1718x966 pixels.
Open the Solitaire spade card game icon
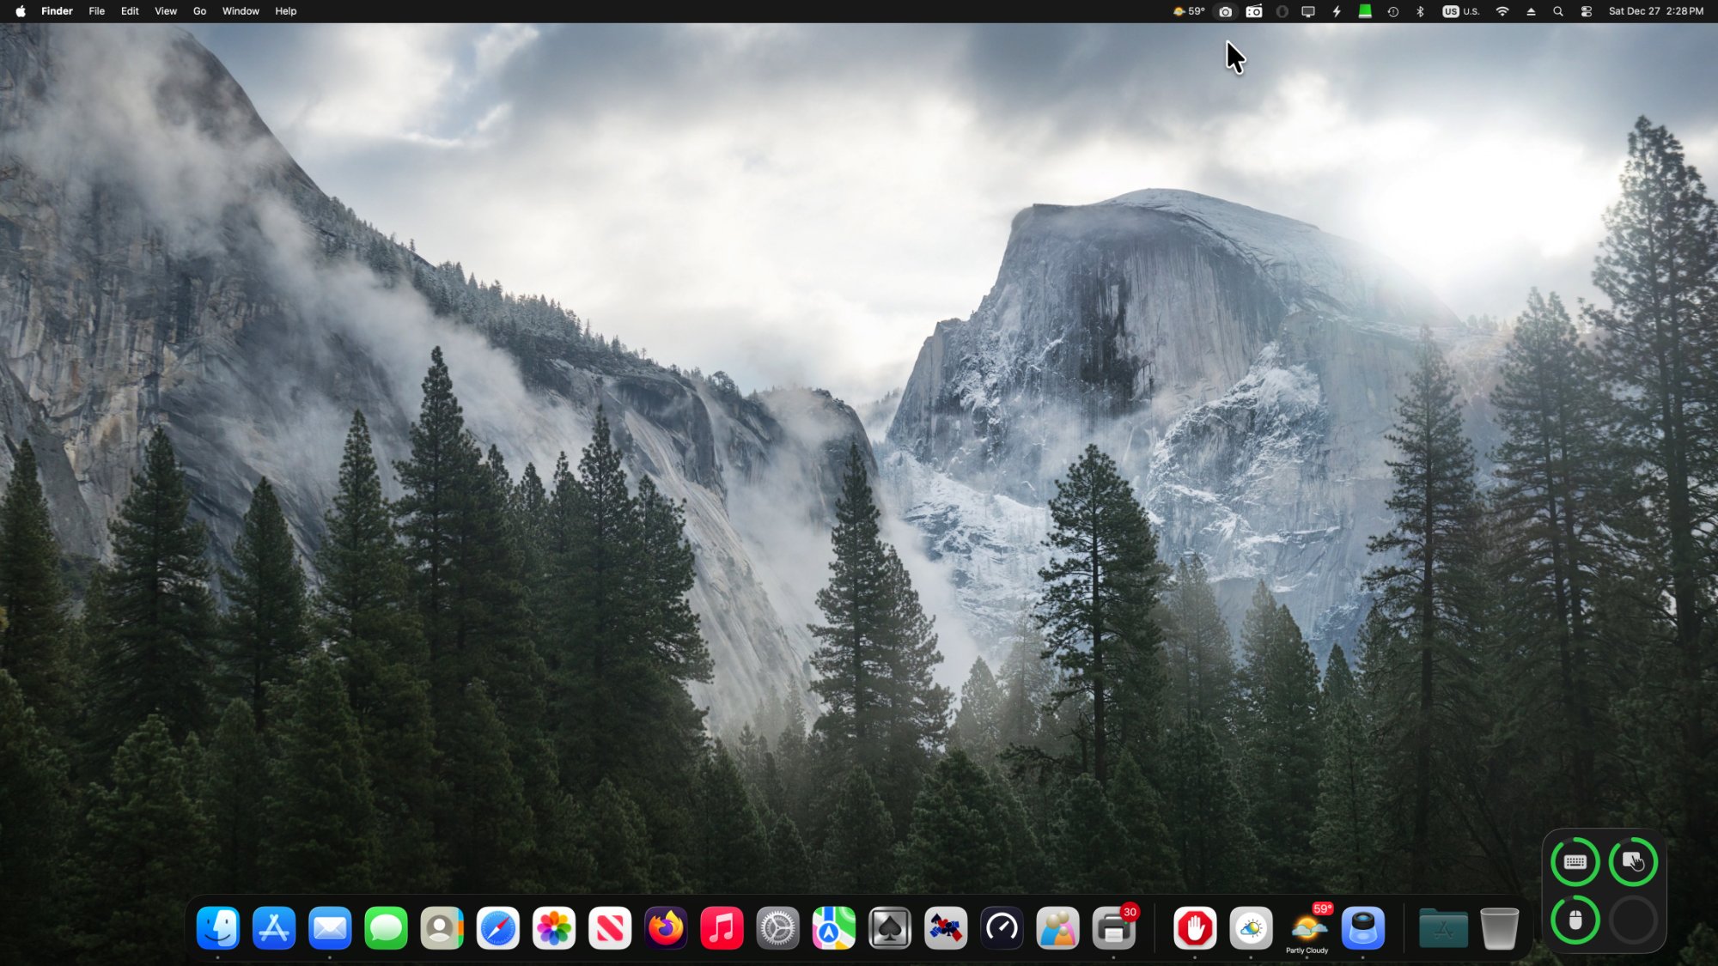(889, 928)
